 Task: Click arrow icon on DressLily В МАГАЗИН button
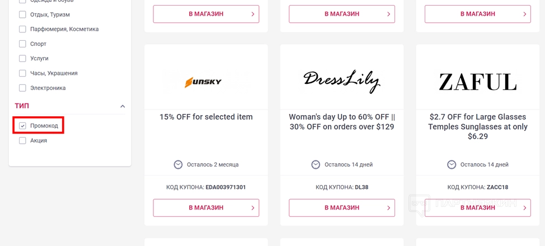[389, 208]
